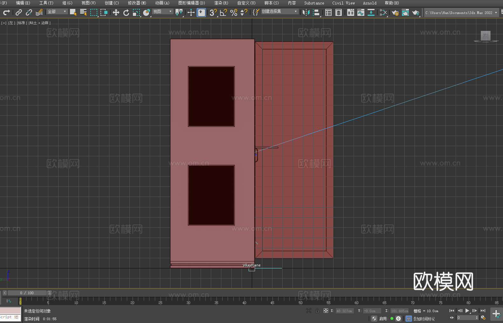Select the Link objects tool
503x323 pixels.
coord(19,12)
